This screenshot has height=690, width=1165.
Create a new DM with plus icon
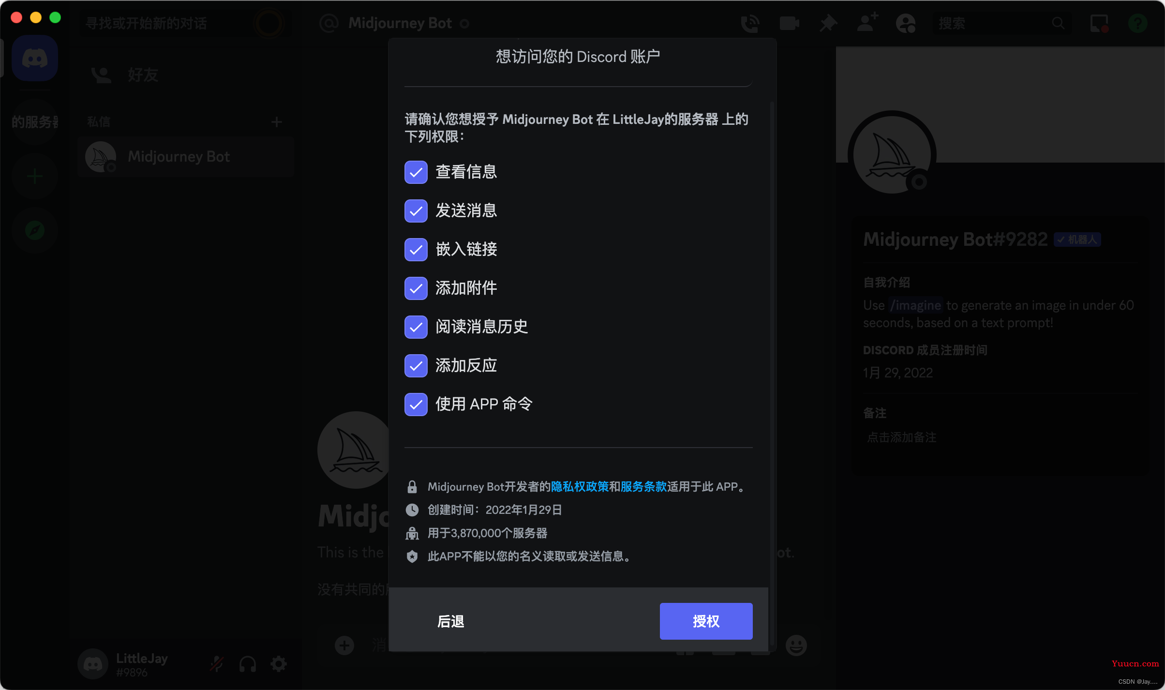coord(276,122)
